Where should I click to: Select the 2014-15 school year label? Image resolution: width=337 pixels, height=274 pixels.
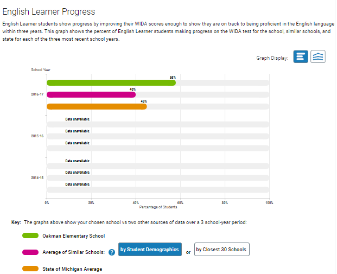tap(37, 177)
